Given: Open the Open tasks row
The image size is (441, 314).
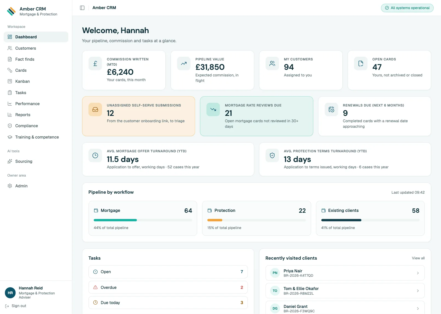Looking at the screenshot, I should [168, 272].
